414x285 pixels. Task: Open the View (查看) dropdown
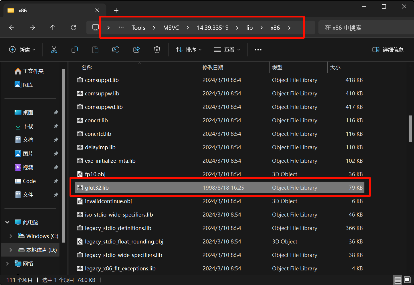227,50
